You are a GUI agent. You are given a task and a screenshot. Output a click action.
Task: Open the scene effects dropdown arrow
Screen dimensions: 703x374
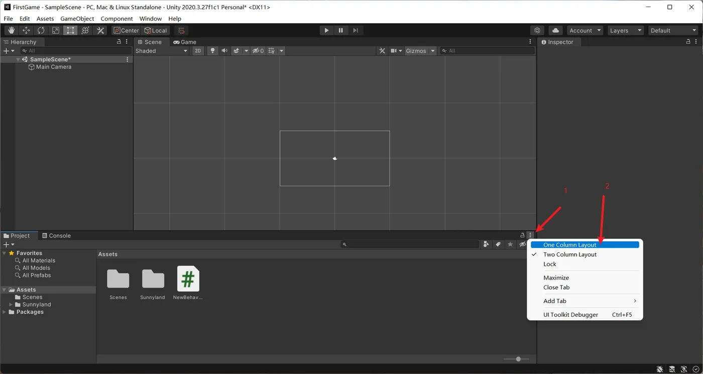(x=246, y=51)
